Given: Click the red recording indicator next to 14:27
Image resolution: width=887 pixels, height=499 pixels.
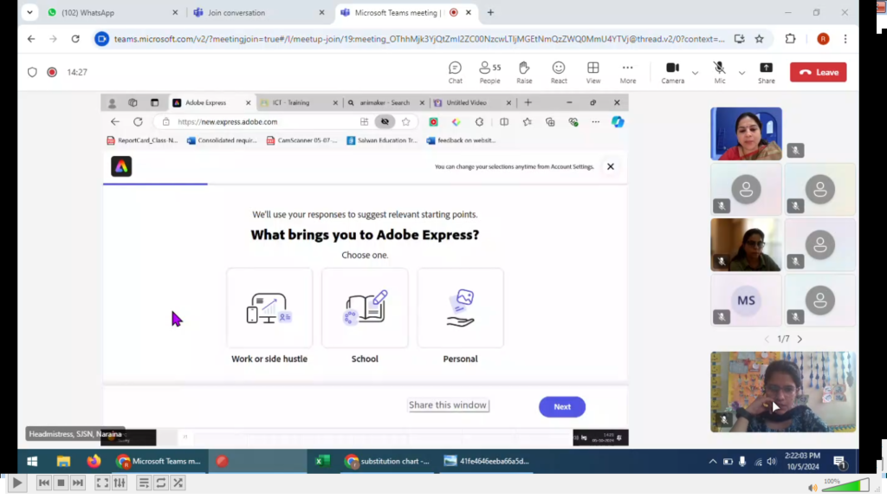Looking at the screenshot, I should [x=52, y=73].
